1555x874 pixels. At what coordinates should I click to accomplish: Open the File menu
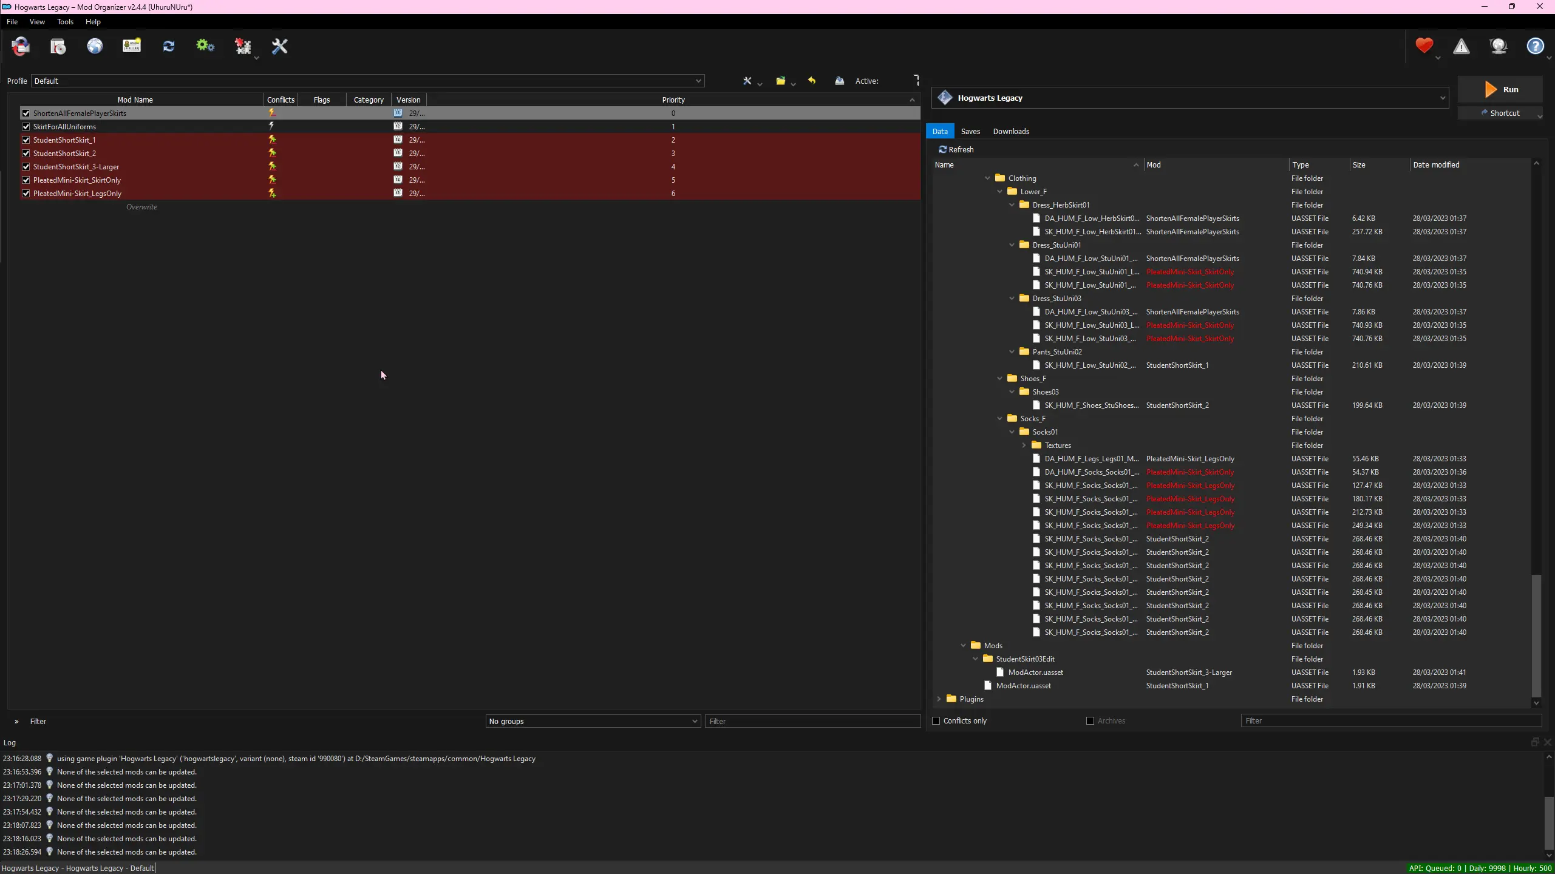coord(12,22)
